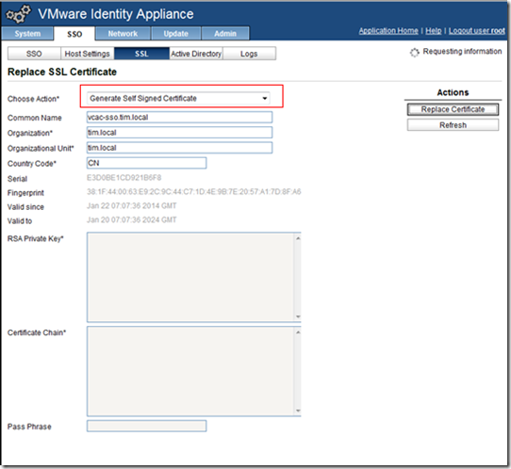Image resolution: width=511 pixels, height=469 pixels.
Task: Click Logout user root link
Action: point(477,30)
